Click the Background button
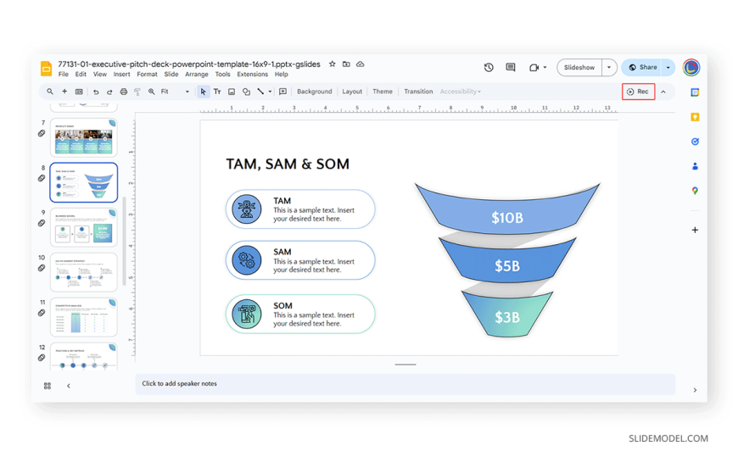Viewport: 738px width, 457px height. click(315, 92)
